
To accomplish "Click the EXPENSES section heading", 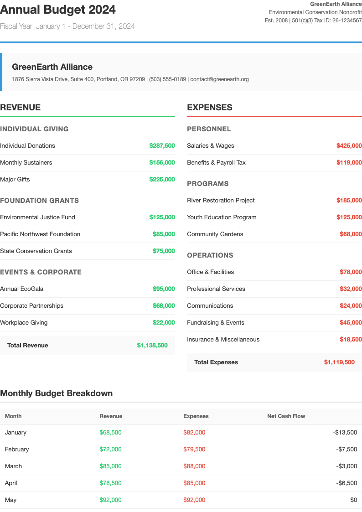I will pyautogui.click(x=210, y=108).
